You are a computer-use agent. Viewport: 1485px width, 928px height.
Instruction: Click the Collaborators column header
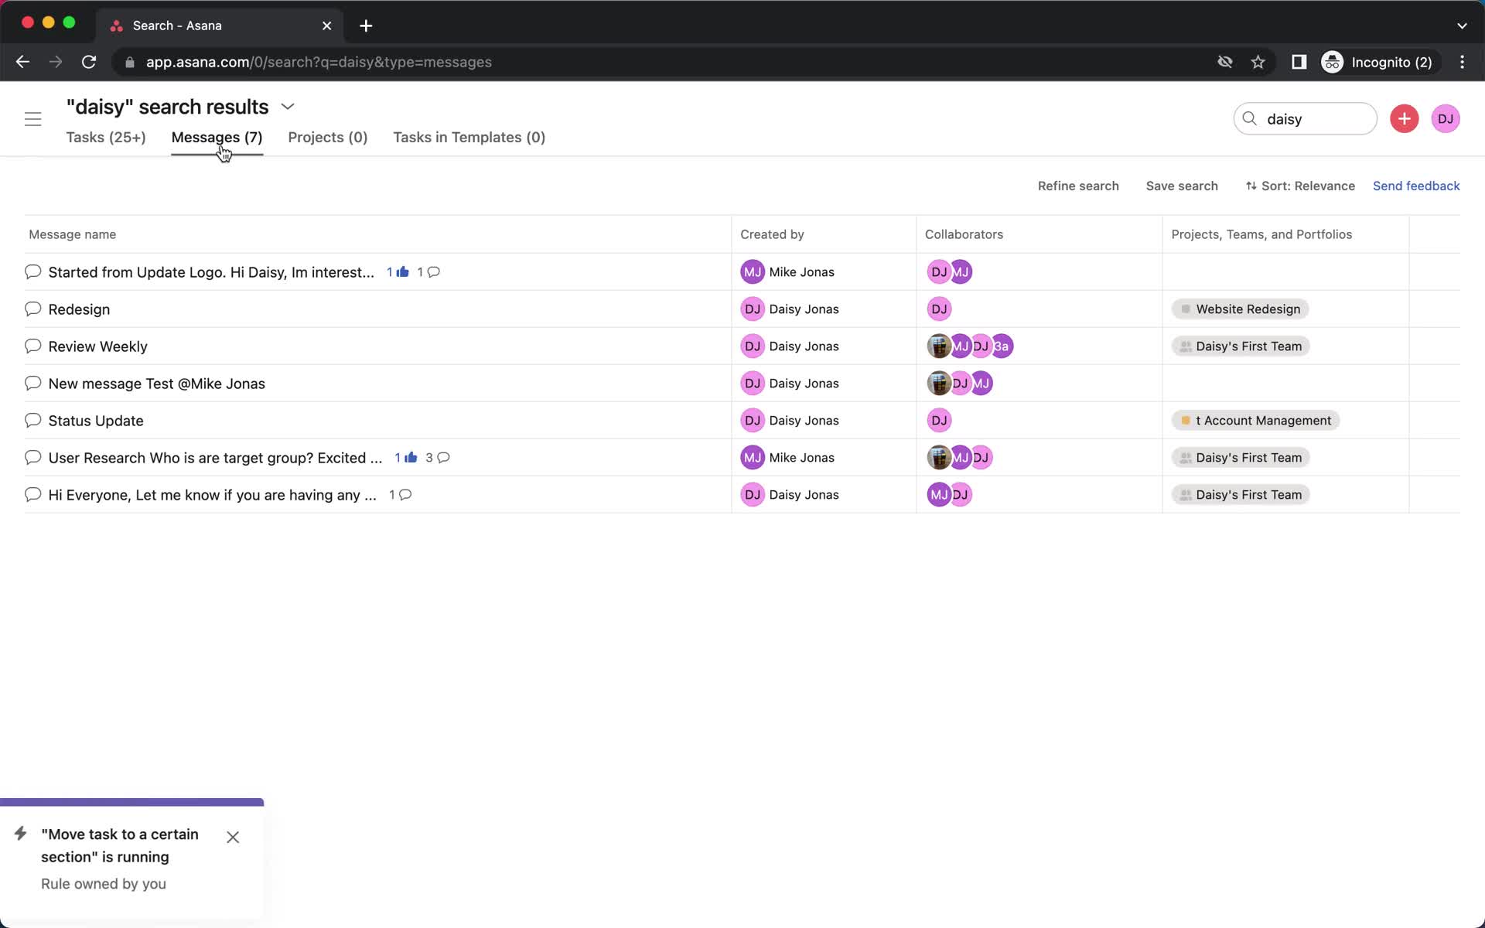pyautogui.click(x=964, y=234)
